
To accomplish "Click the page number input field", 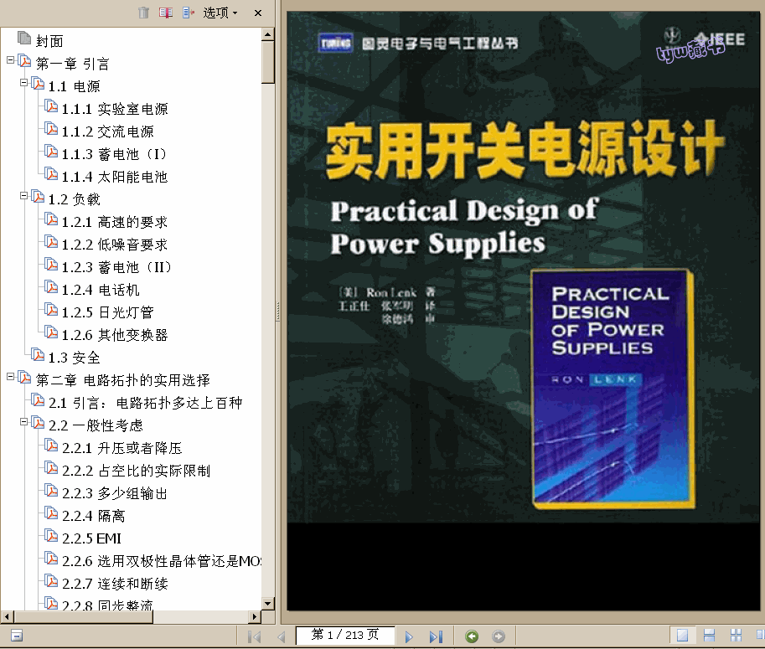I will (x=344, y=636).
